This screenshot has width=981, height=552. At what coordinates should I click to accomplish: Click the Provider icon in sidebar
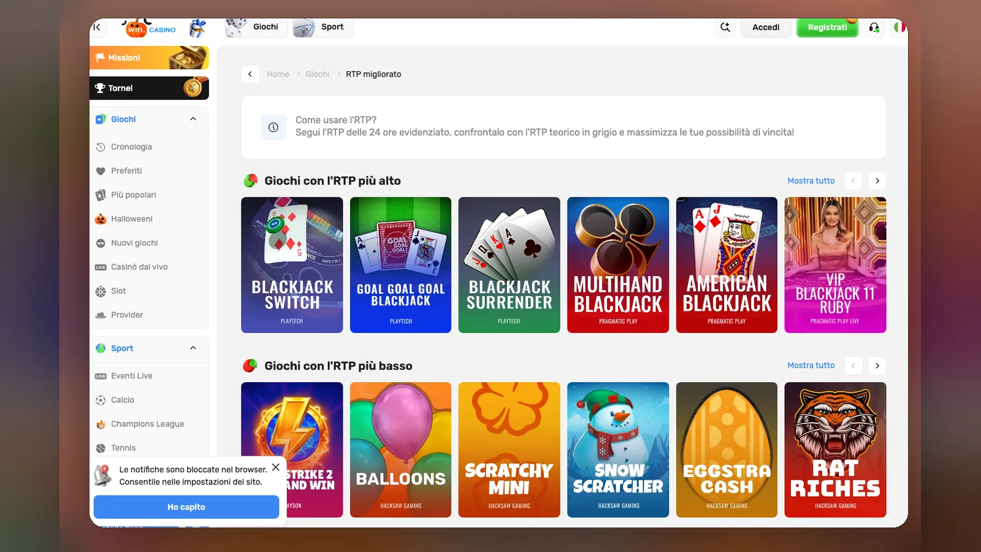point(101,315)
